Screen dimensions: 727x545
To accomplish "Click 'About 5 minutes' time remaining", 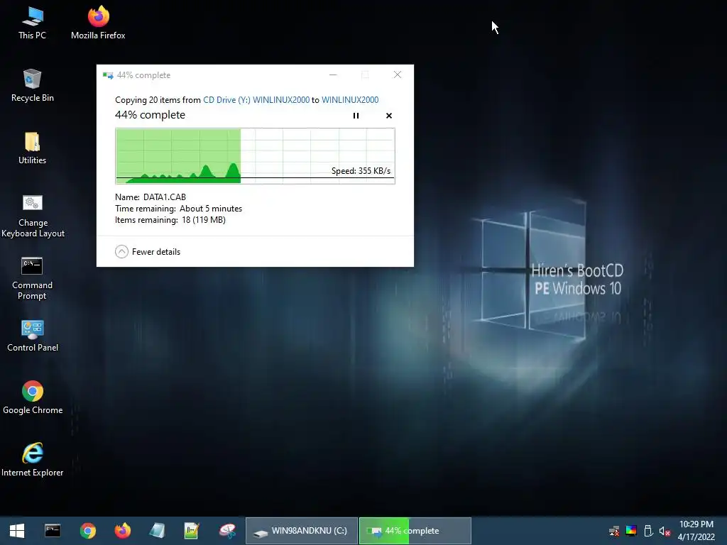I will [x=211, y=209].
